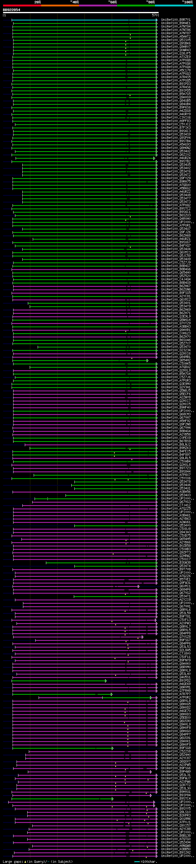Click the label UniRef100_B8LNJ2
Image resolution: width=196 pixels, height=864 pixels.
(x=175, y=444)
